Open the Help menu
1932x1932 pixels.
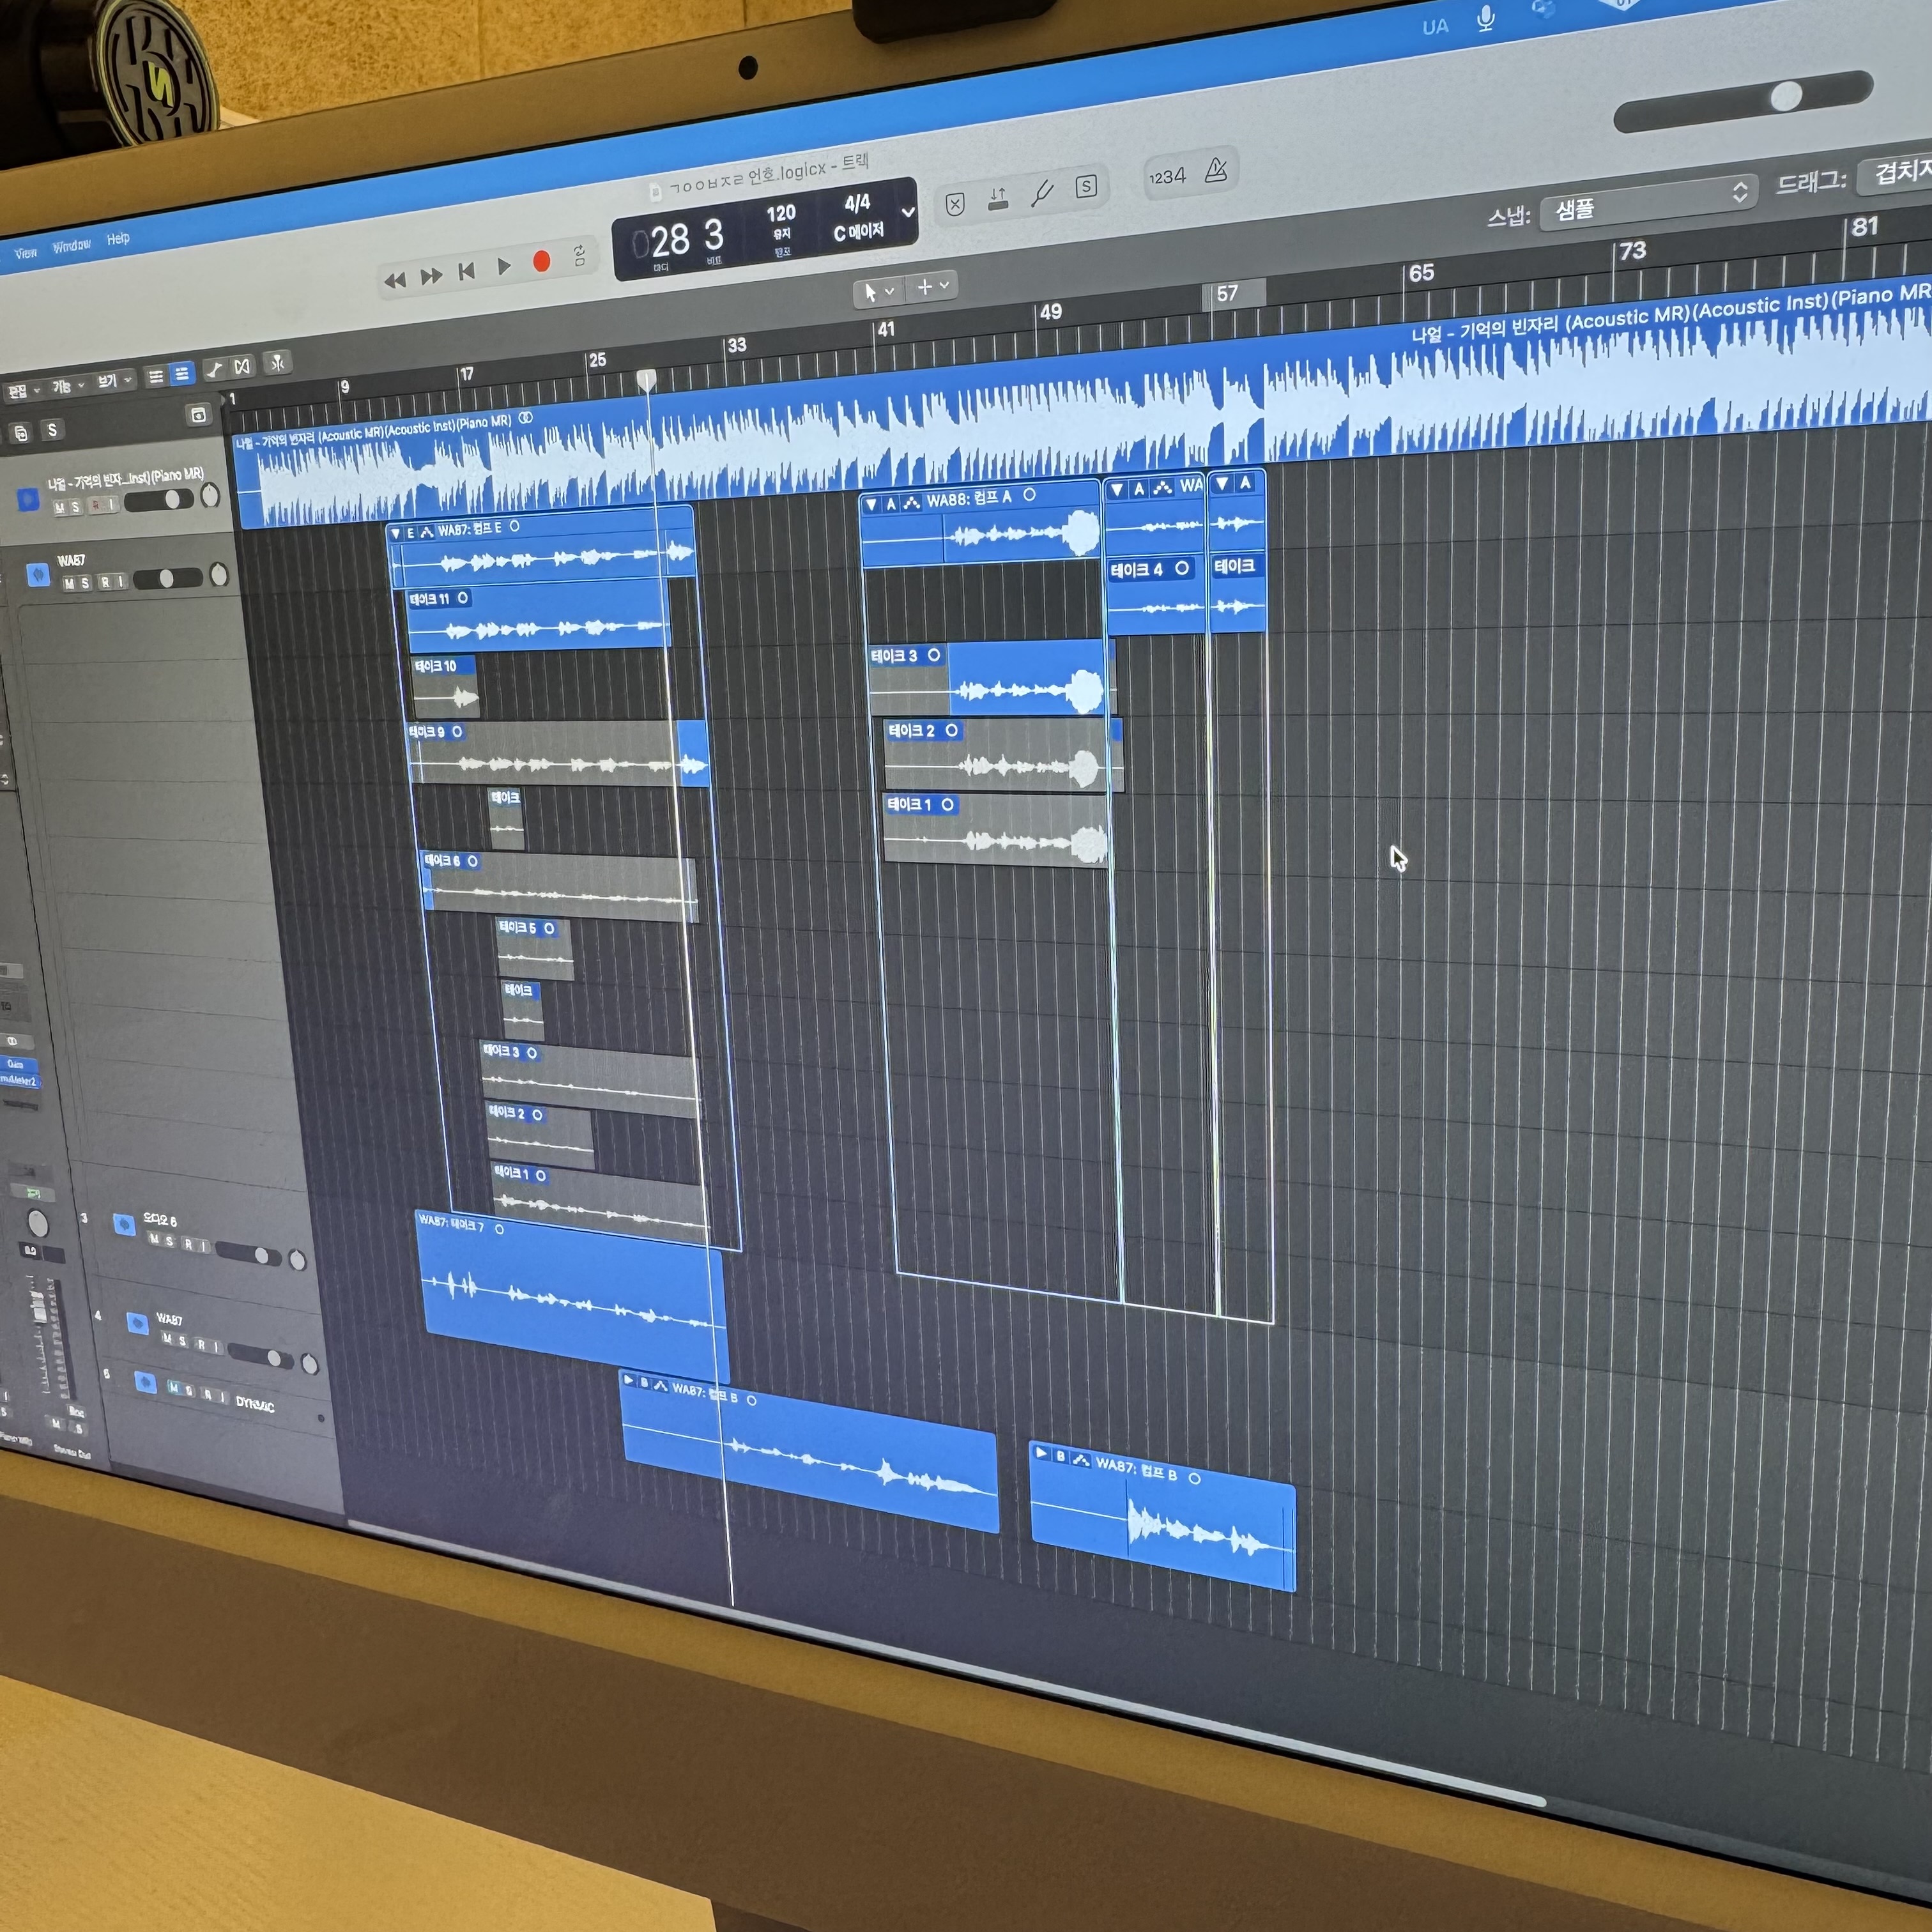click(x=118, y=239)
